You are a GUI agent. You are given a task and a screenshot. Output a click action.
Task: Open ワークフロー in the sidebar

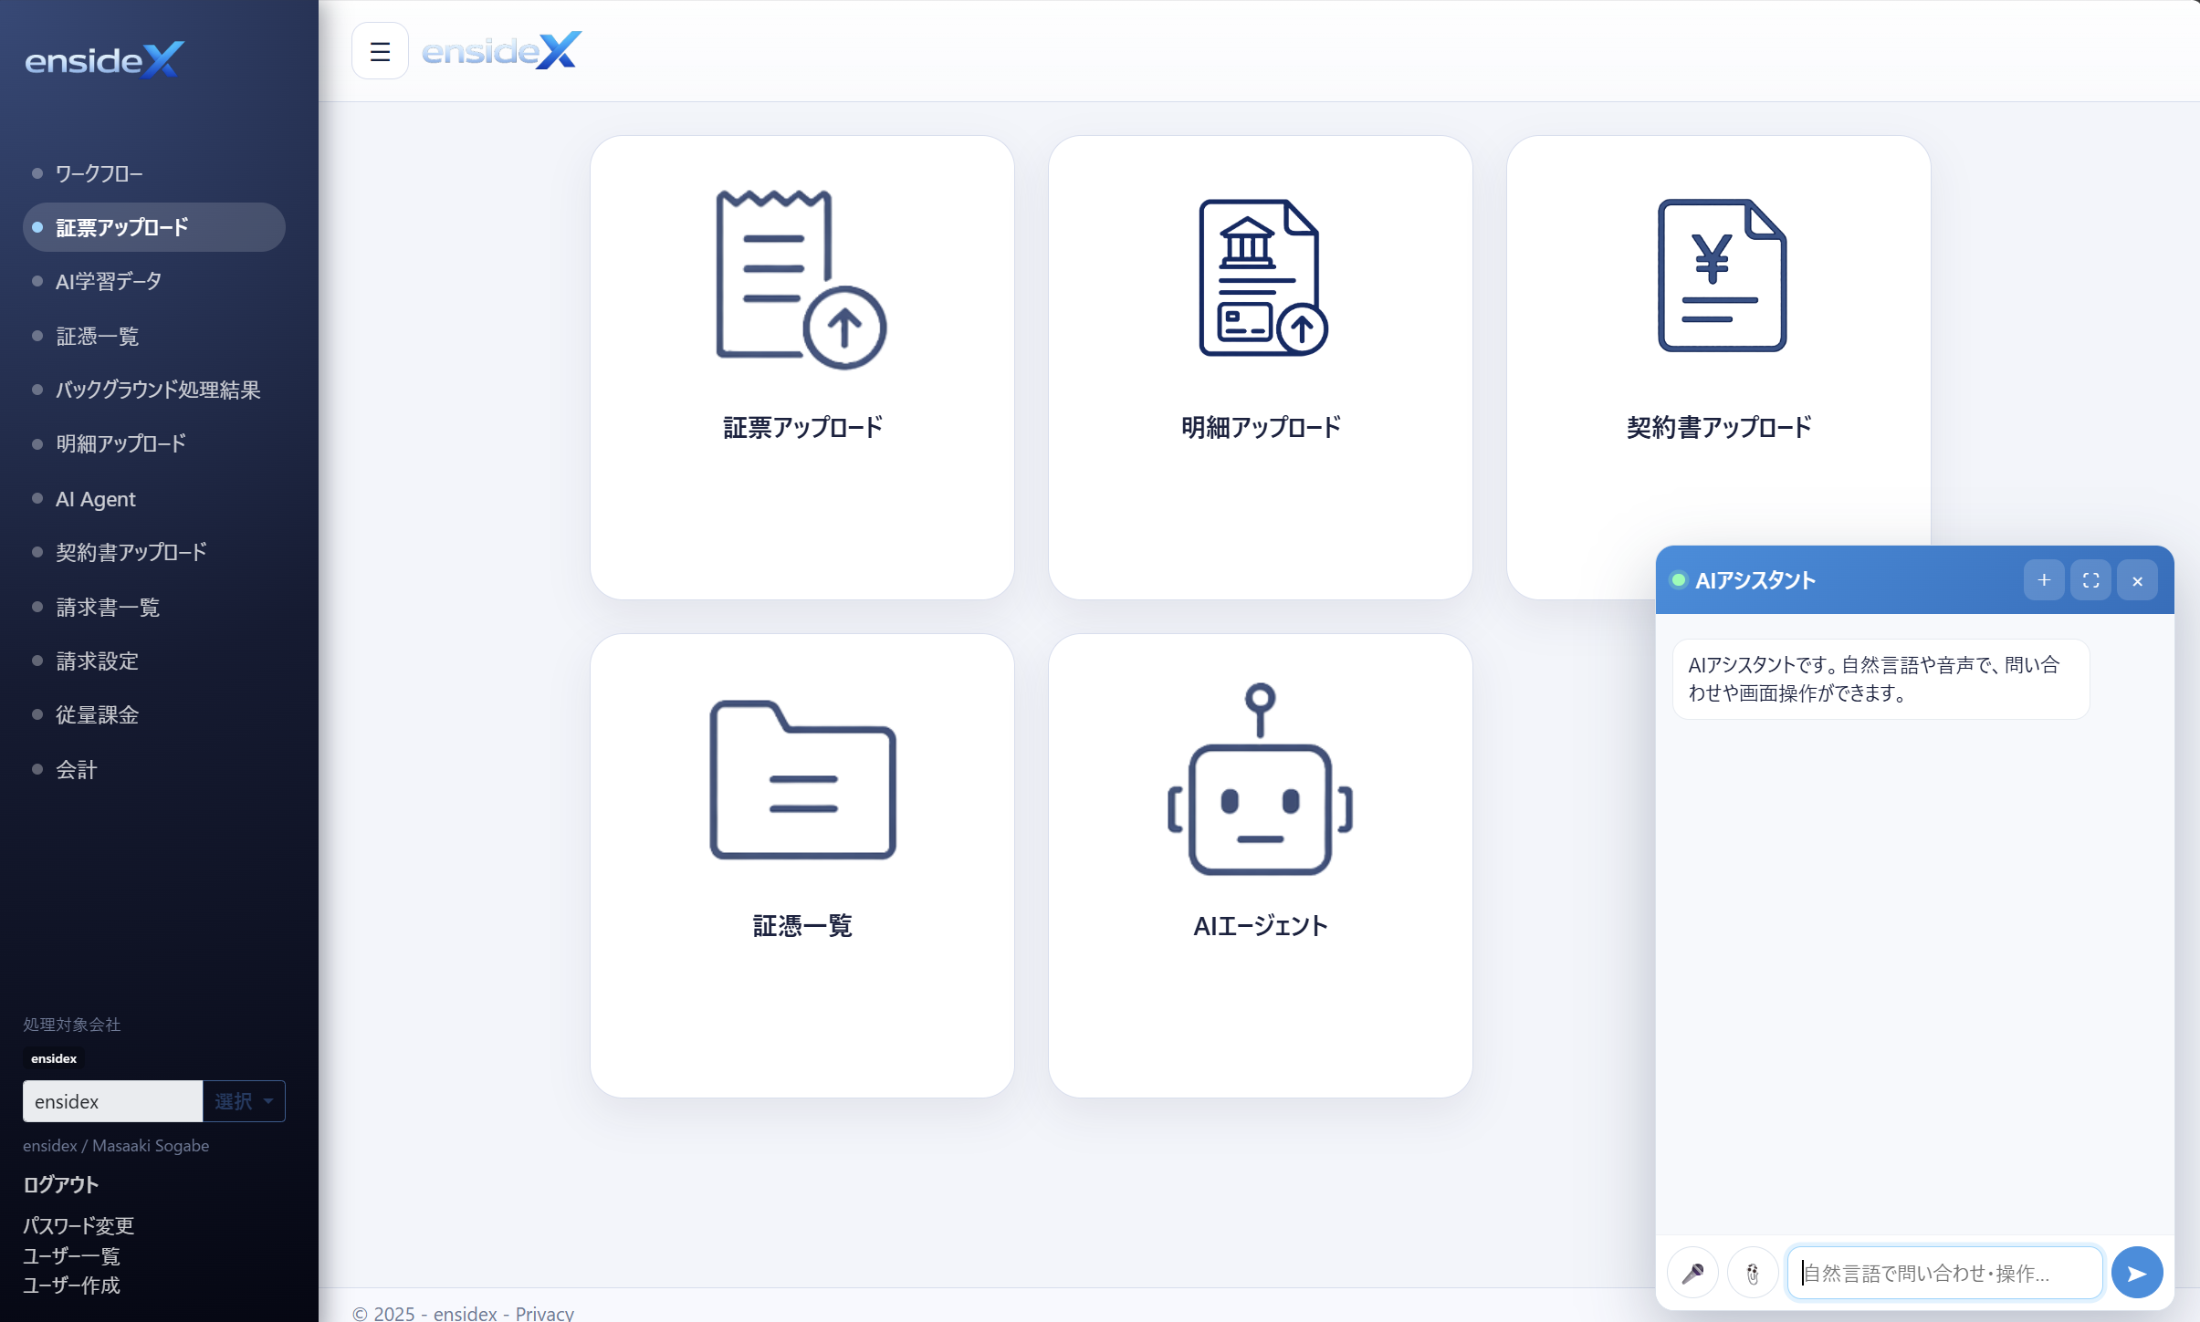click(154, 173)
